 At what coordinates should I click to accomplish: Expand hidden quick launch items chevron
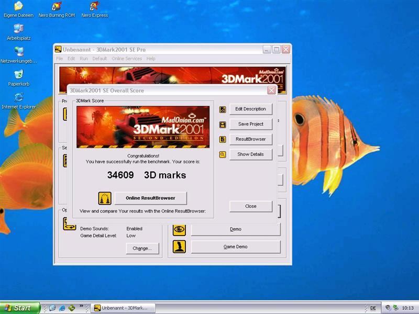(x=81, y=306)
